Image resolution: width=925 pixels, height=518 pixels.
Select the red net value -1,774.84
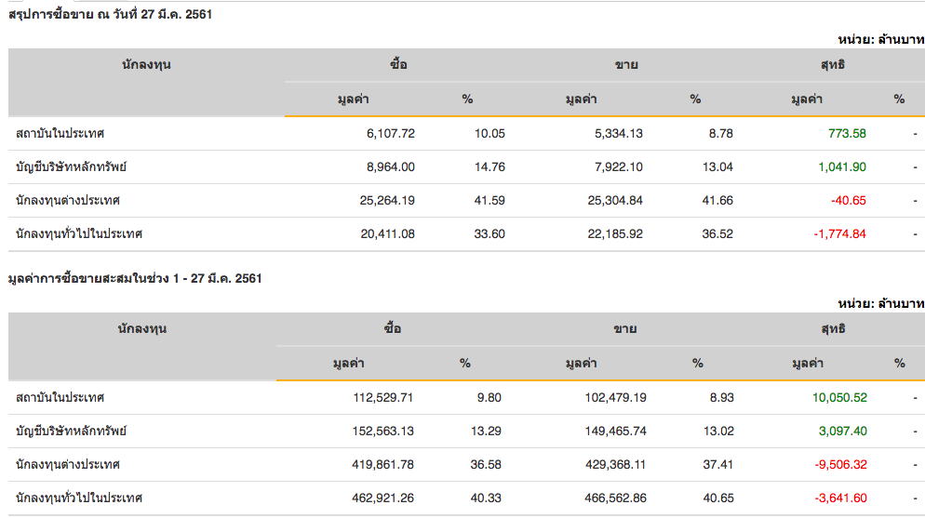[839, 233]
